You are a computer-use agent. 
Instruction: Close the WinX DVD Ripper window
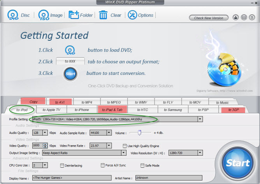tap(256, 3)
